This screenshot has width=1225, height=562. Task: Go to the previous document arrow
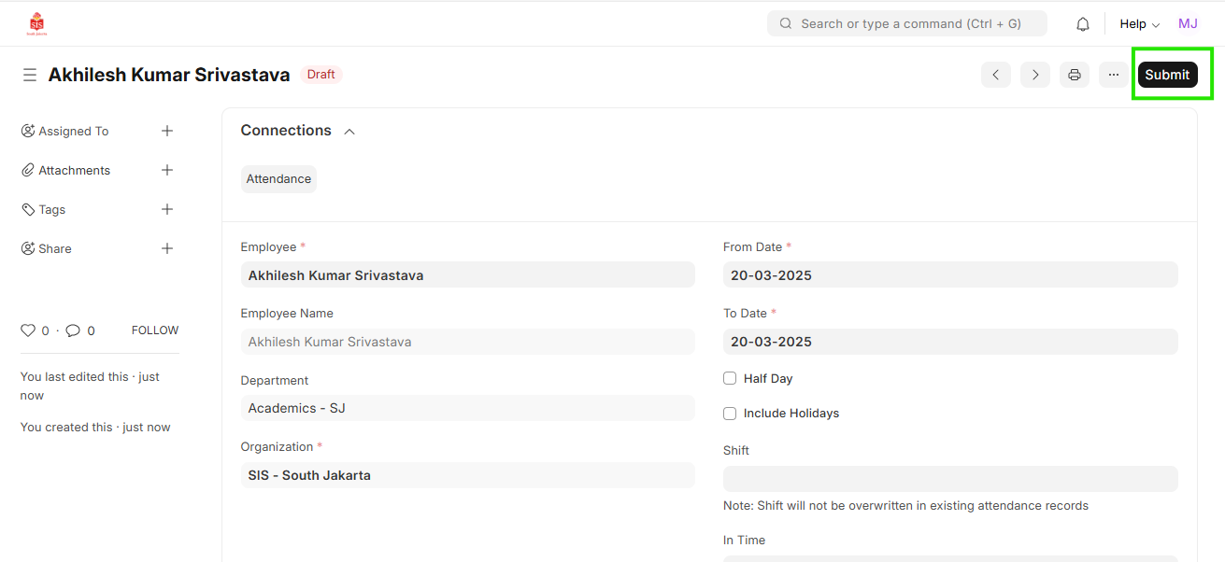996,75
